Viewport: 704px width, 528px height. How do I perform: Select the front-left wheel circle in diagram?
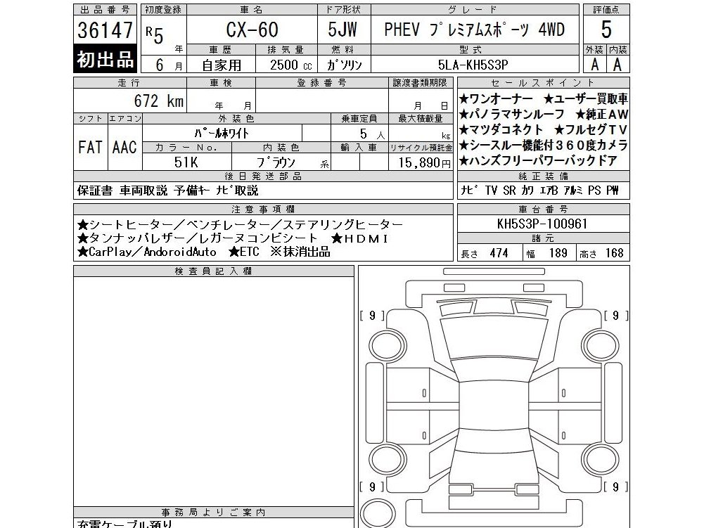tap(385, 345)
